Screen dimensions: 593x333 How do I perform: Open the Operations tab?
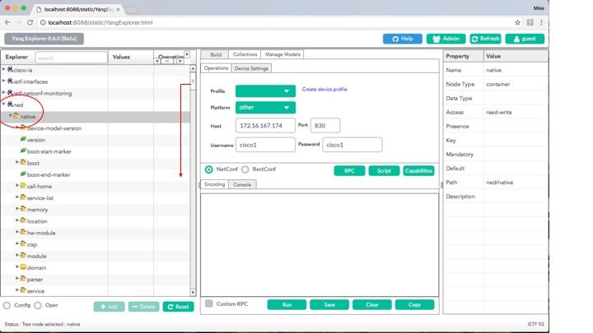point(216,68)
